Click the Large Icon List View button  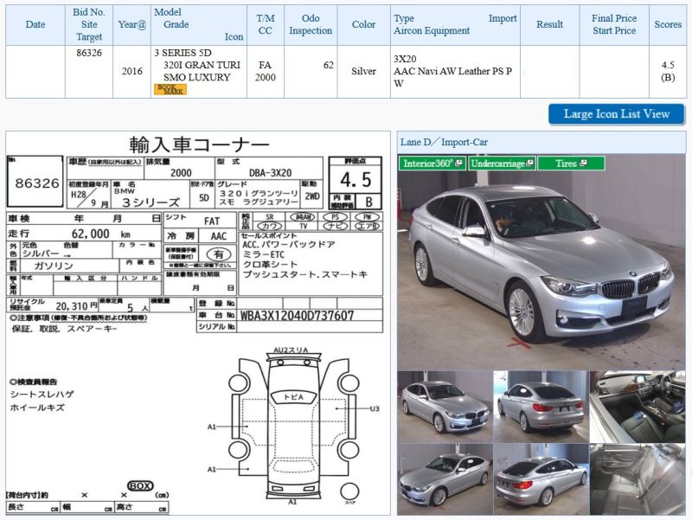pos(616,114)
